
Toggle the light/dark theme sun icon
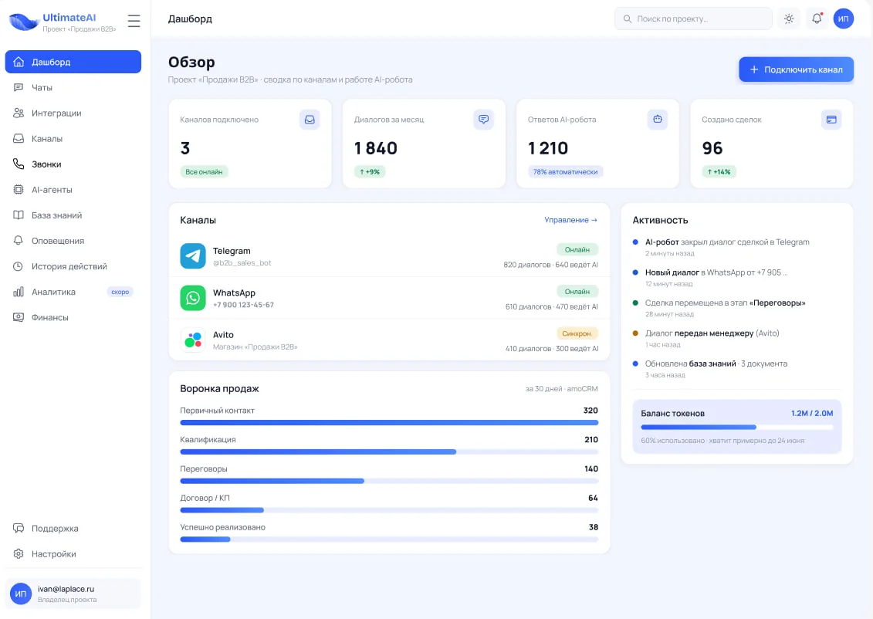pyautogui.click(x=789, y=19)
